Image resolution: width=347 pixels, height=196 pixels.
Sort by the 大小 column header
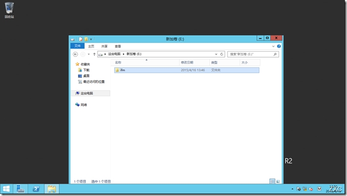coord(250,62)
